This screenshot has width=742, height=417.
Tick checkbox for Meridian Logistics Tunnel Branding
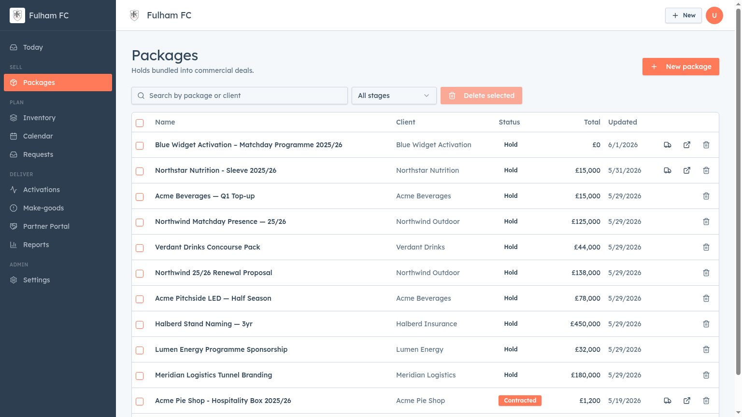140,376
